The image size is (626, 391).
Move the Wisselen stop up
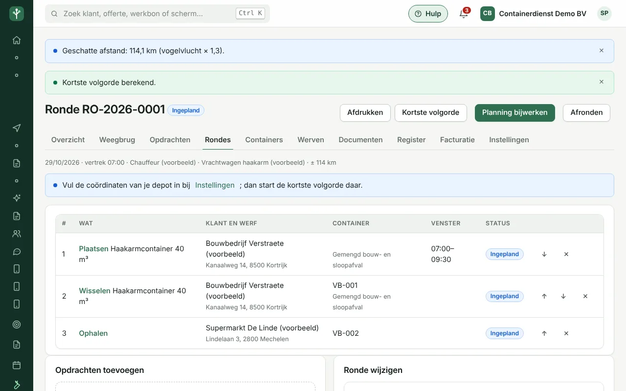544,296
